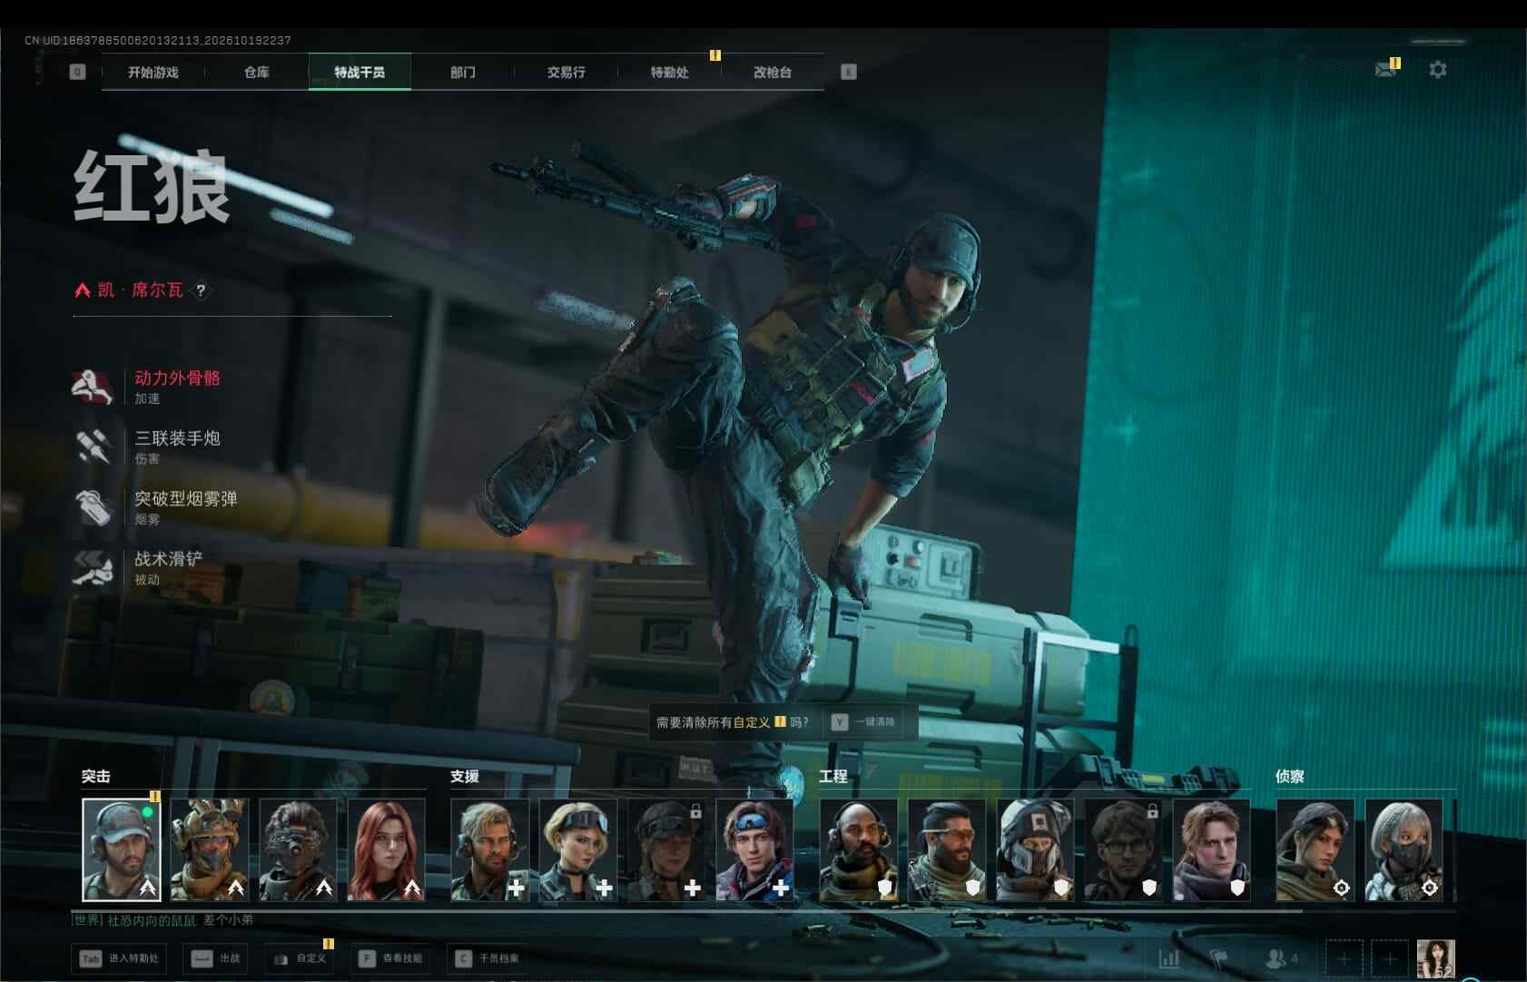
Task: Click the 查看技能 button
Action: (390, 958)
